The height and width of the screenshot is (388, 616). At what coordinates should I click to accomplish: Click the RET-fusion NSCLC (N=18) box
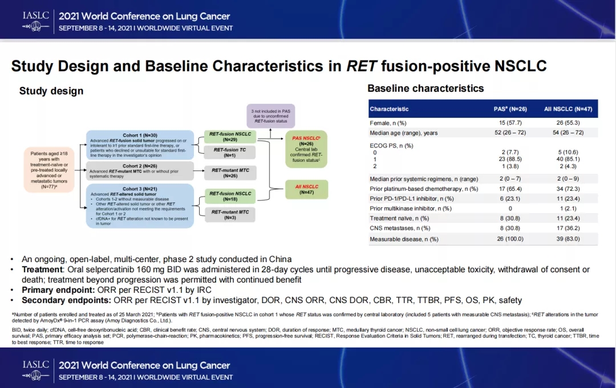(x=230, y=197)
